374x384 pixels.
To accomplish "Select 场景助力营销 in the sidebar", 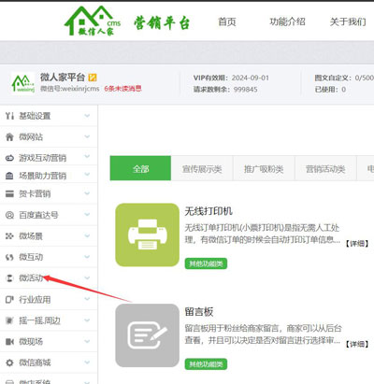I will pyautogui.click(x=42, y=176).
